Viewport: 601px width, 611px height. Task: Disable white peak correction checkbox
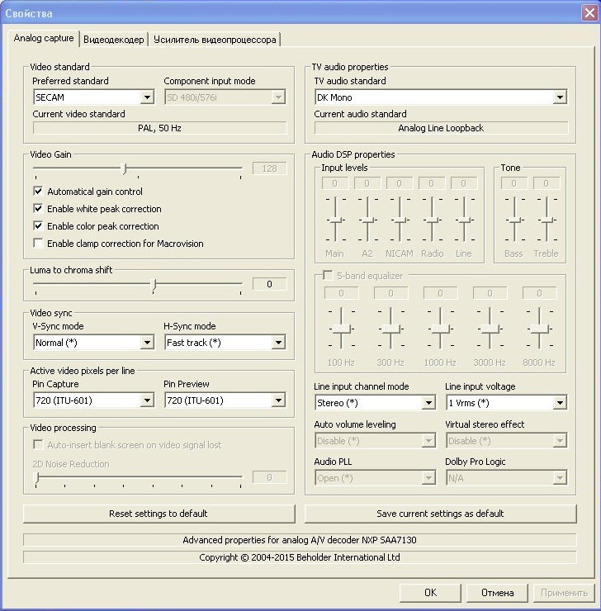tap(38, 209)
